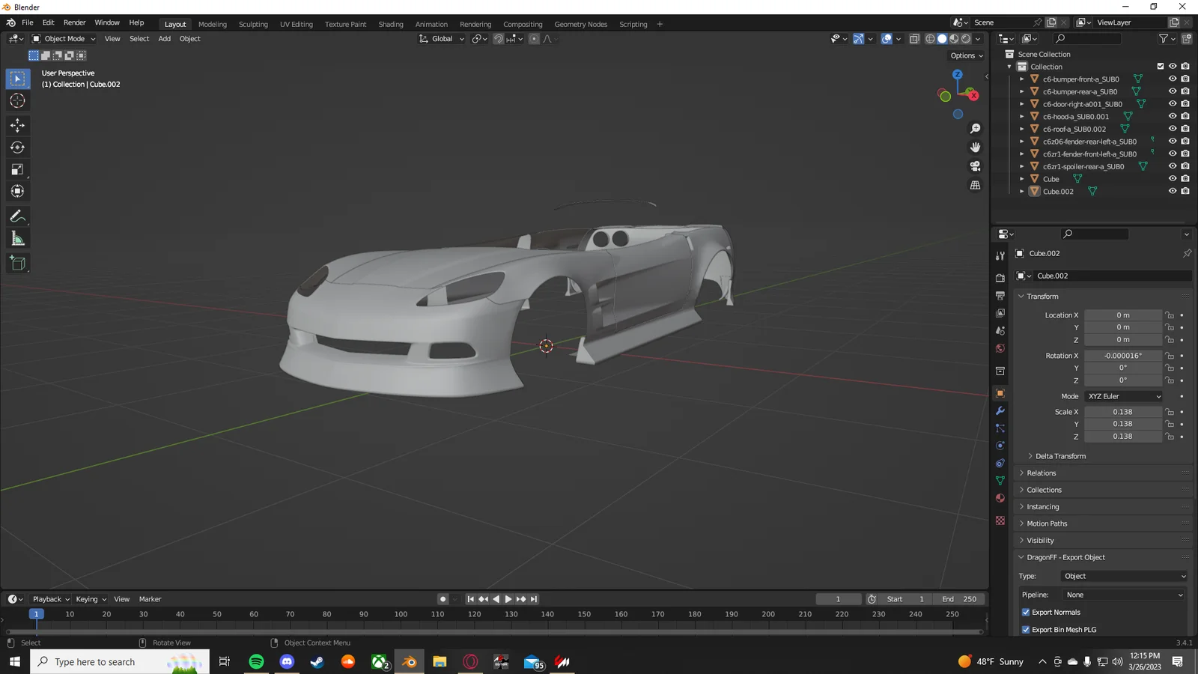Image resolution: width=1198 pixels, height=674 pixels.
Task: Switch to the Shading workspace tab
Action: pyautogui.click(x=391, y=24)
